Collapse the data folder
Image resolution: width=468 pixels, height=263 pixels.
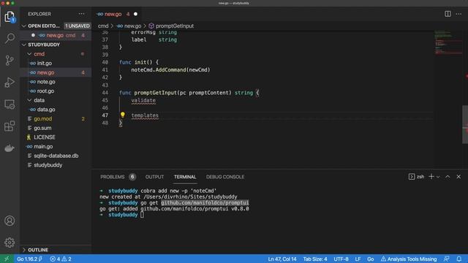(29, 100)
